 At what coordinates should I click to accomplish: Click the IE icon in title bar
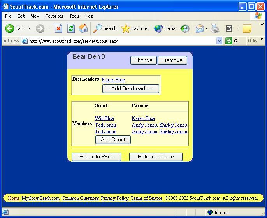click(5, 6)
